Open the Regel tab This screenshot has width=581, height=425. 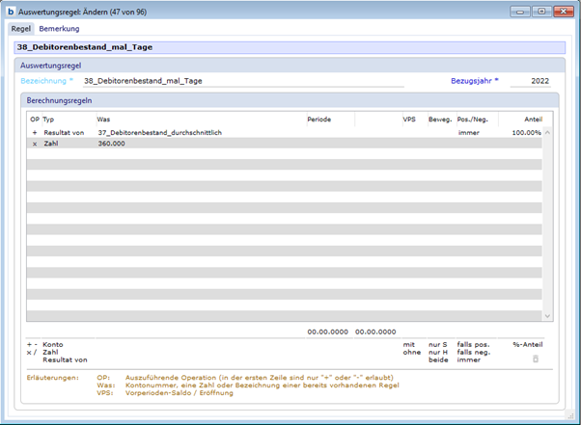(x=21, y=29)
